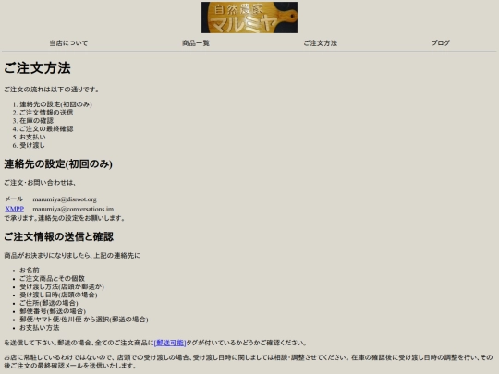Click list item 2. ご注文情報の送信
The height and width of the screenshot is (374, 499).
pos(46,113)
